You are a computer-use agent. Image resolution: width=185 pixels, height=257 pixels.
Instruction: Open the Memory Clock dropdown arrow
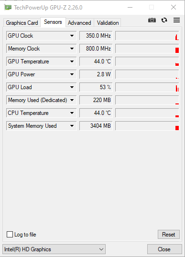tap(72, 49)
